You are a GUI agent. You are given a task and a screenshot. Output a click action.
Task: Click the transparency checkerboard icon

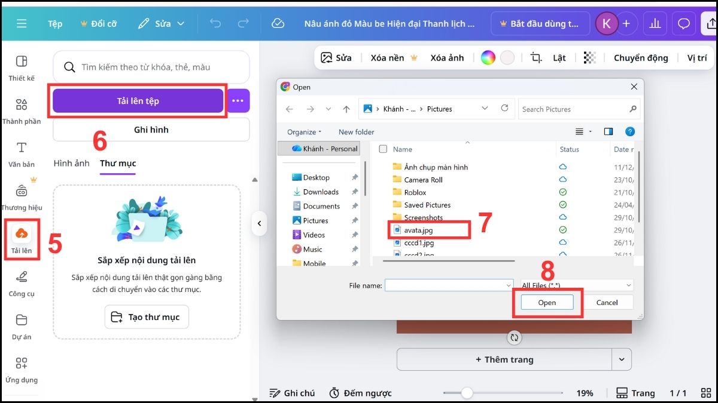coord(589,57)
